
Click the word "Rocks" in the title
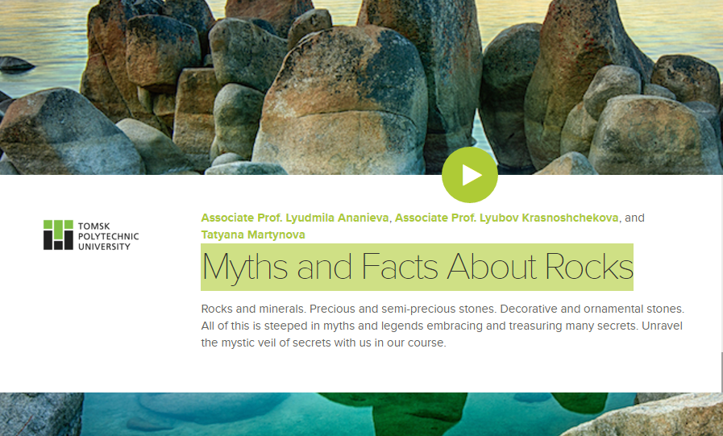click(588, 267)
